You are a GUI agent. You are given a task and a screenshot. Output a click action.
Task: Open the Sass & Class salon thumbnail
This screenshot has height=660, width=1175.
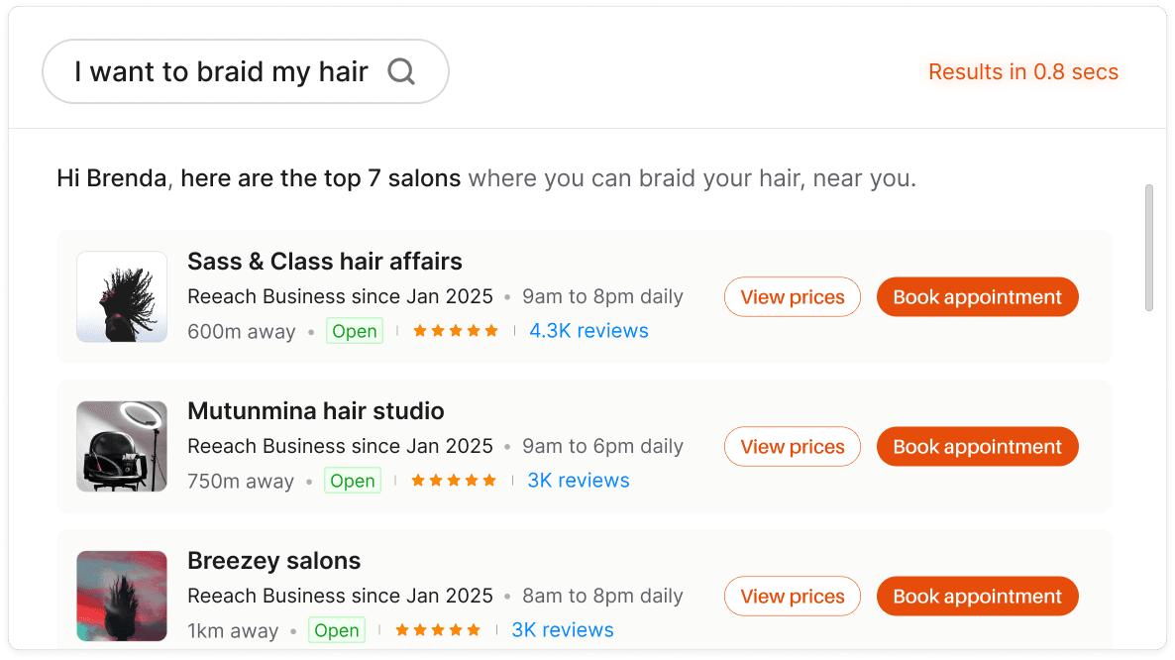pos(121,296)
